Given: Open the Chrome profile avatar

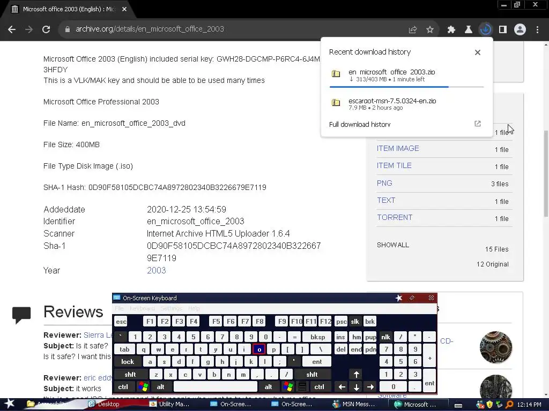Looking at the screenshot, I should [x=520, y=30].
